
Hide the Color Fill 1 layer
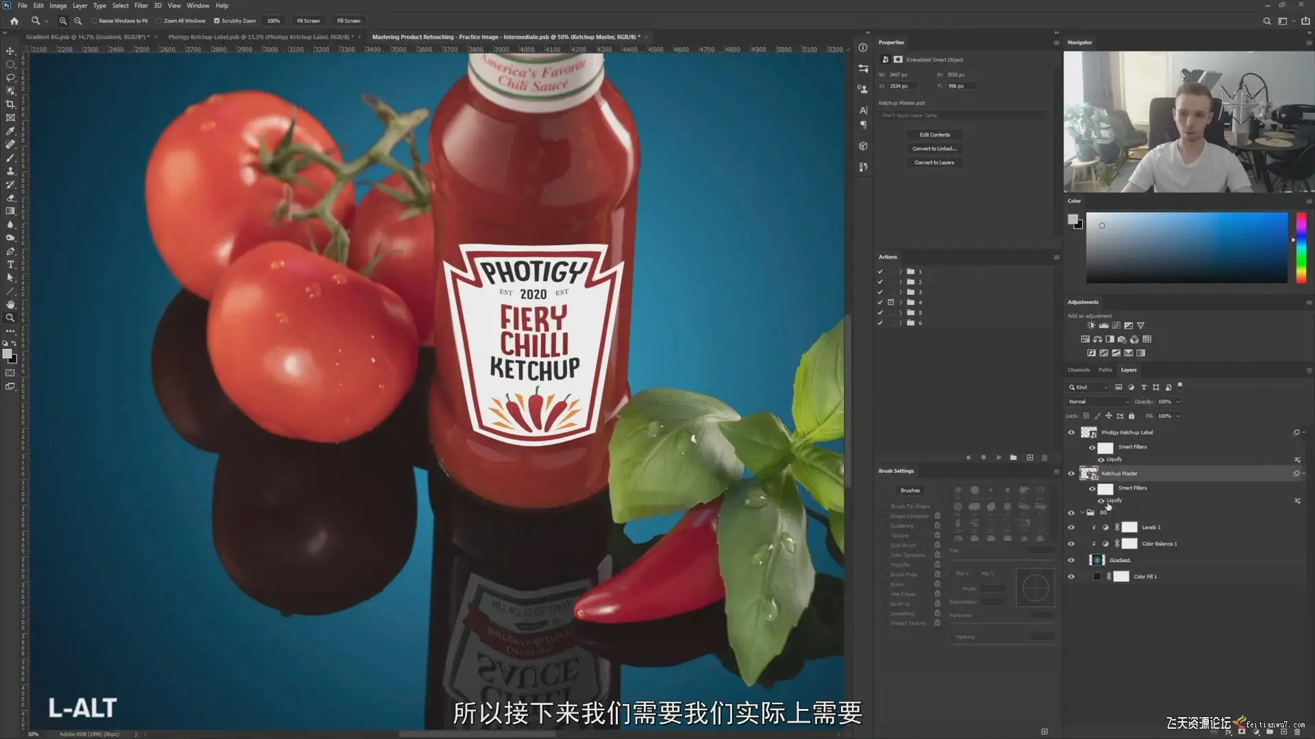pyautogui.click(x=1071, y=577)
